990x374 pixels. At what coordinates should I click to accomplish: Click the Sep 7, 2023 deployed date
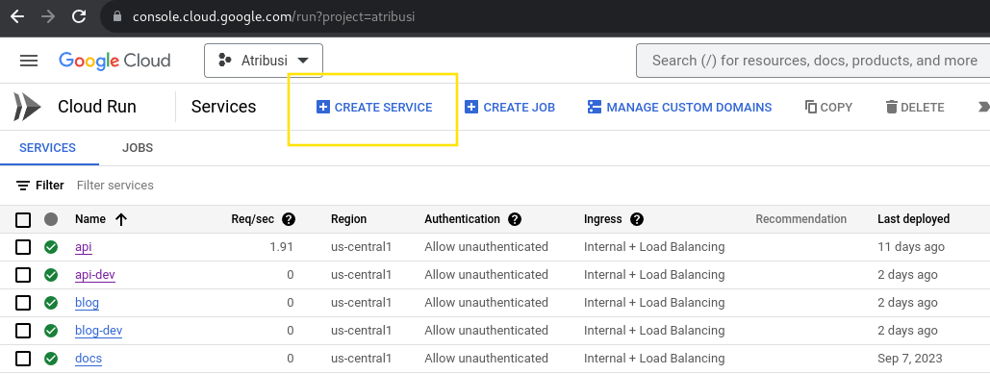click(x=910, y=359)
